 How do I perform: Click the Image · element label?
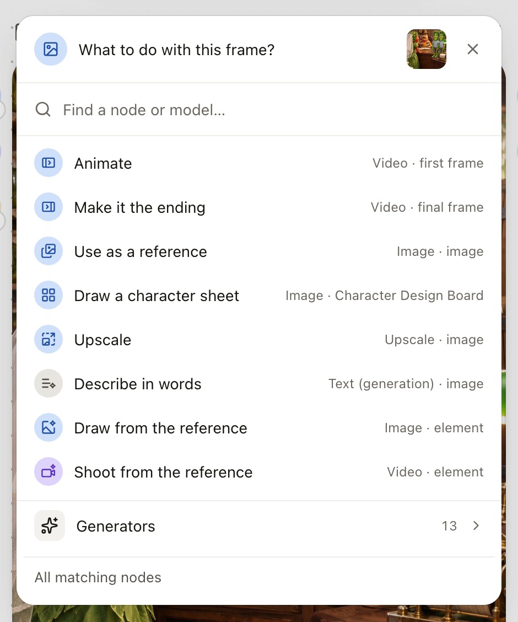pyautogui.click(x=434, y=428)
